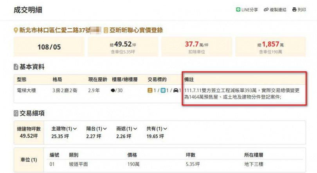Click the 電梯大樓 type cell
The width and height of the screenshot is (317, 173).
[27, 91]
